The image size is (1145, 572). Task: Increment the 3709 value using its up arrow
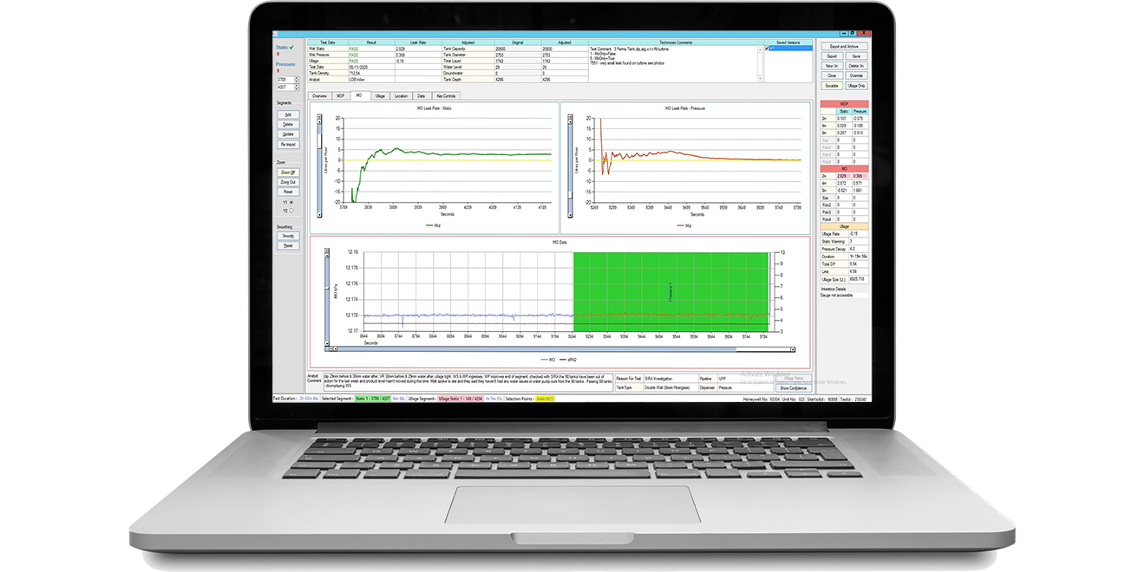(298, 76)
